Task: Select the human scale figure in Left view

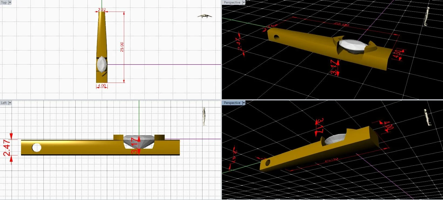Action: pos(204,117)
